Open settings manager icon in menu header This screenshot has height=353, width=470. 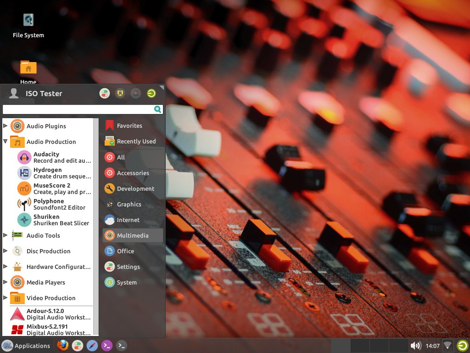pos(105,93)
